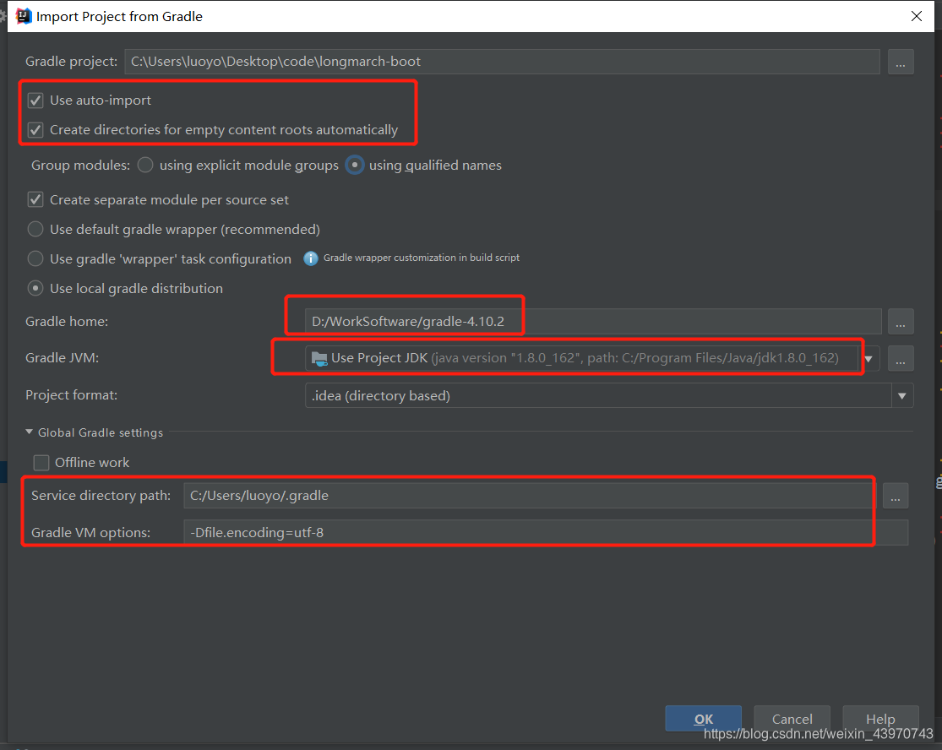The width and height of the screenshot is (942, 750).
Task: Toggle Create separate module per source set
Action: [35, 199]
